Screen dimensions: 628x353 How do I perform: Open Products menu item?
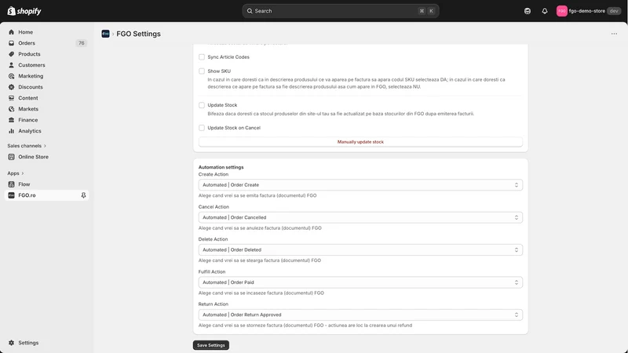pyautogui.click(x=29, y=54)
